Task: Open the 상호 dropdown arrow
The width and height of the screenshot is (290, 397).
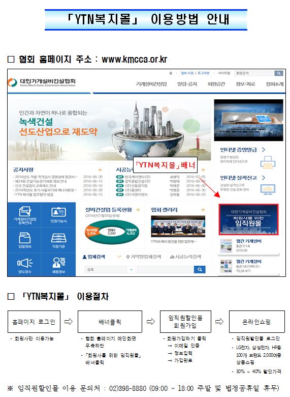Action: tap(131, 270)
